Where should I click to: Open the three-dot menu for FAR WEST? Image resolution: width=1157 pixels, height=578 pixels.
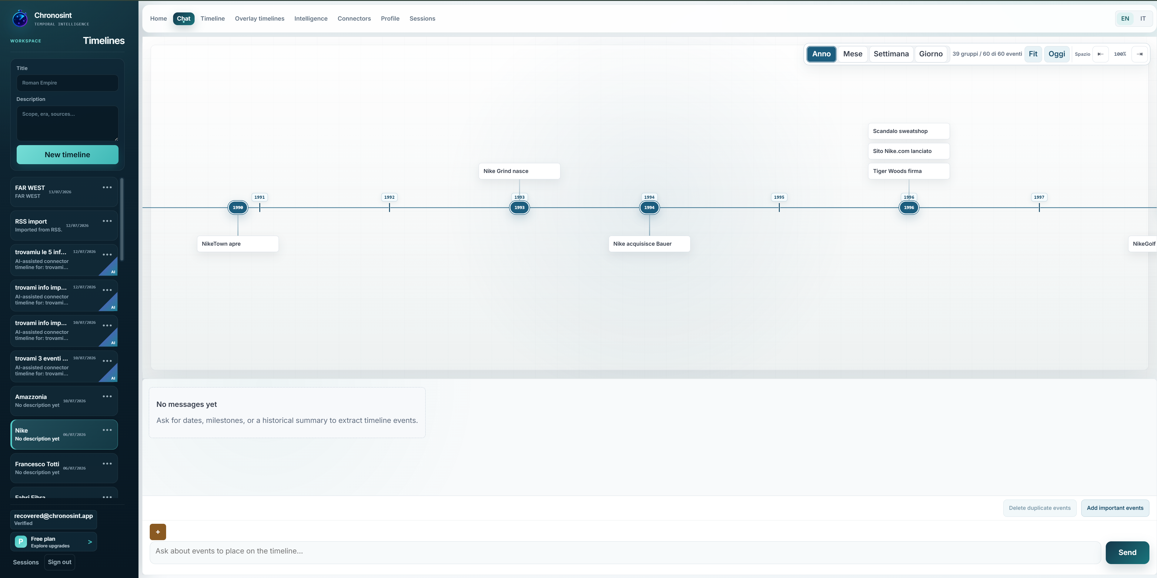pos(107,188)
